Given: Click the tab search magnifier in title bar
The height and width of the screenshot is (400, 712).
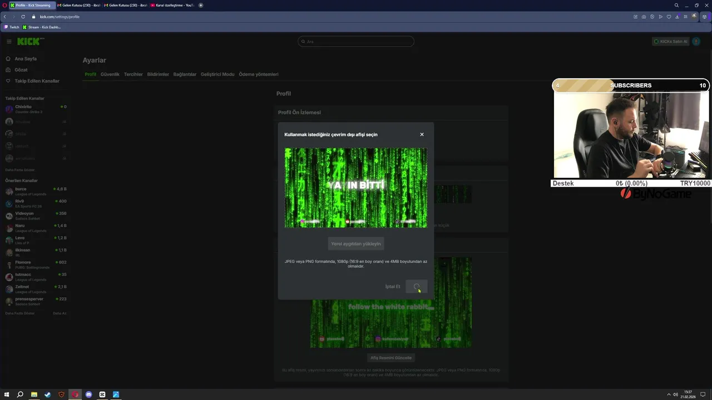Looking at the screenshot, I should pos(676,5).
